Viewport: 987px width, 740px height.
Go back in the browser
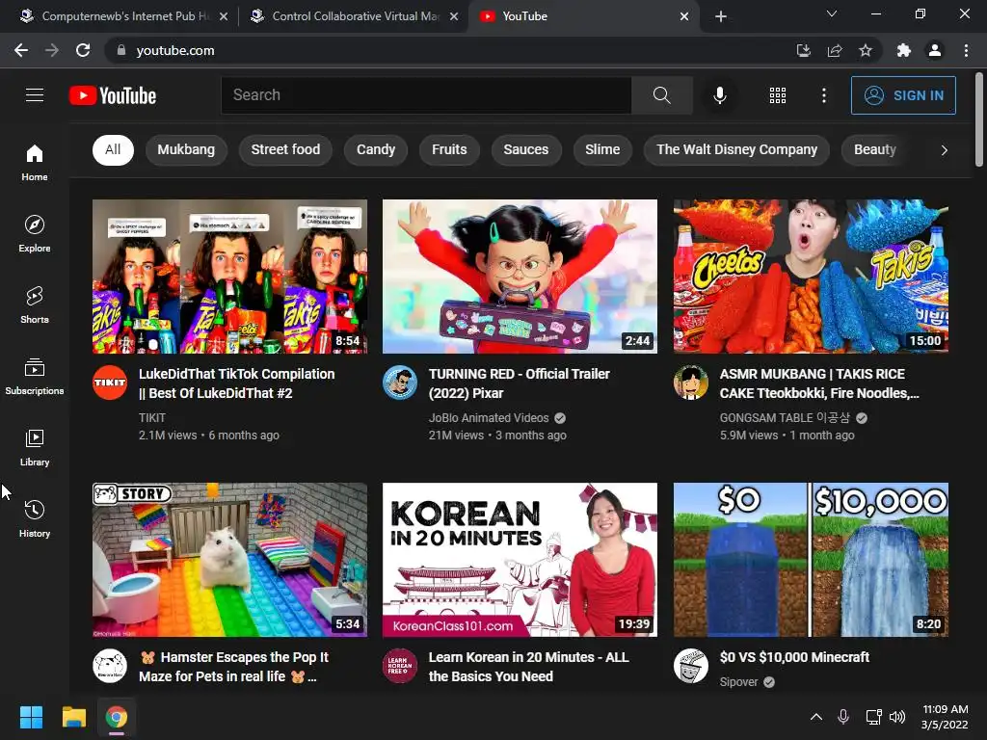(21, 50)
